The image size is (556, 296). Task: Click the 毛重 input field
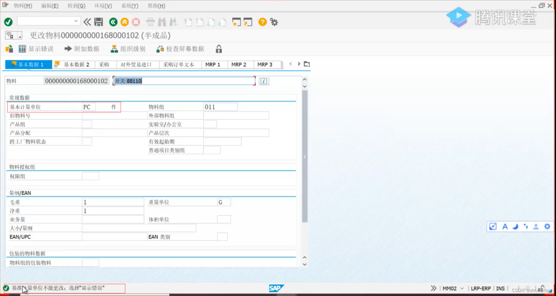113,202
